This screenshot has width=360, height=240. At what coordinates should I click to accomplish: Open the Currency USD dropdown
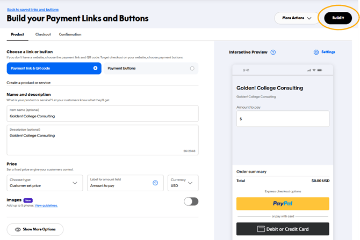point(183,183)
